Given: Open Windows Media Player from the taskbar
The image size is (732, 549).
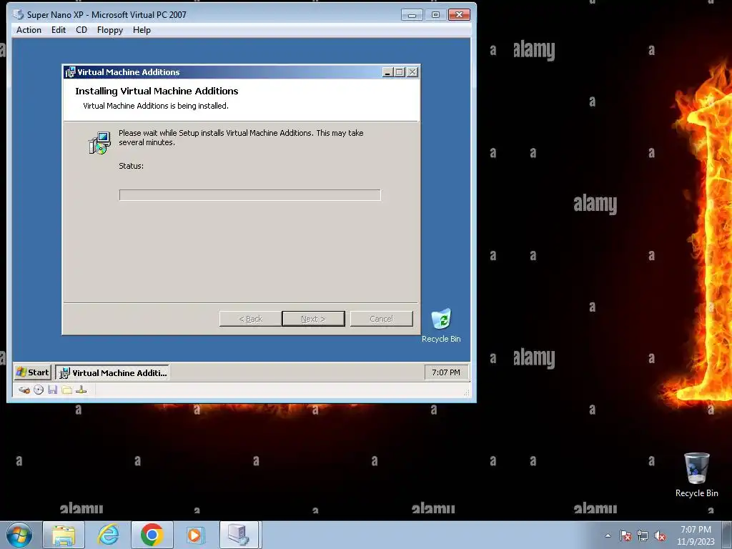Looking at the screenshot, I should [x=195, y=535].
